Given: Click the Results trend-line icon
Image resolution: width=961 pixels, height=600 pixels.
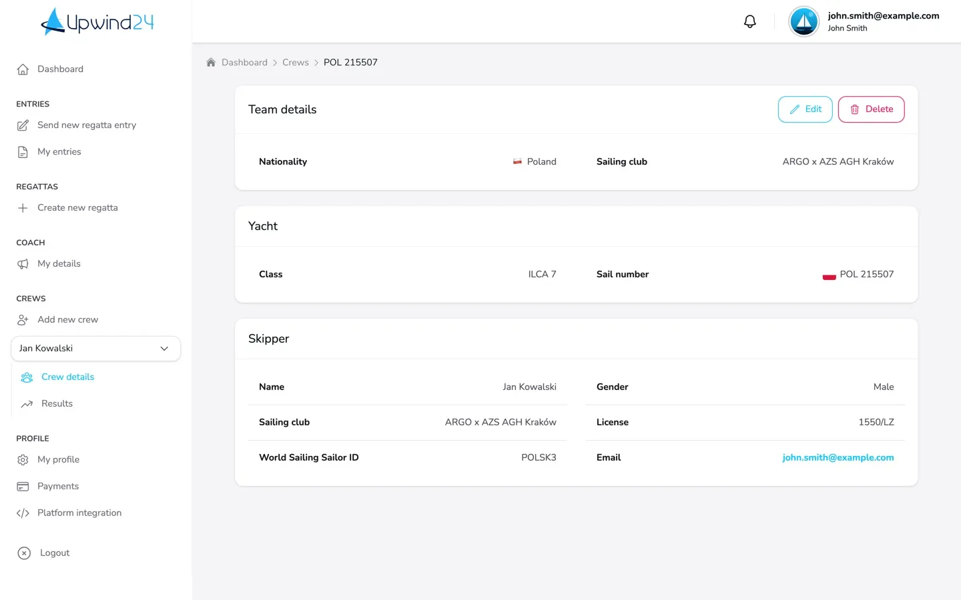Looking at the screenshot, I should (27, 404).
